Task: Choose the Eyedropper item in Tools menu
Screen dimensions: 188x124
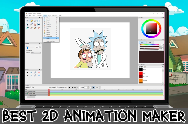Action: (x=49, y=36)
